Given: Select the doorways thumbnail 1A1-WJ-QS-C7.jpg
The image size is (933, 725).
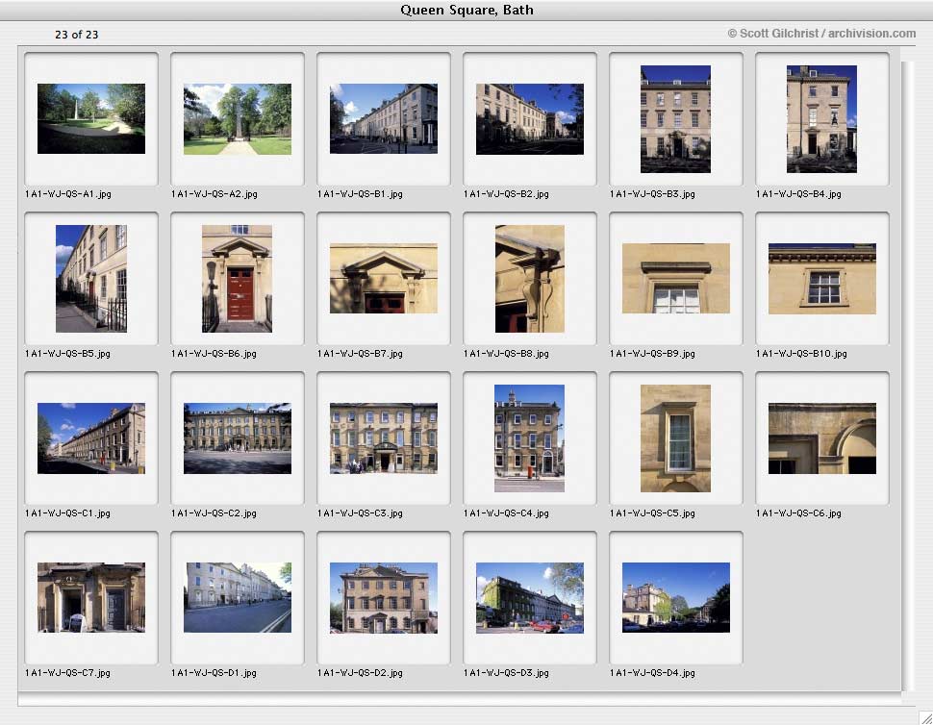Looking at the screenshot, I should click(x=91, y=597).
